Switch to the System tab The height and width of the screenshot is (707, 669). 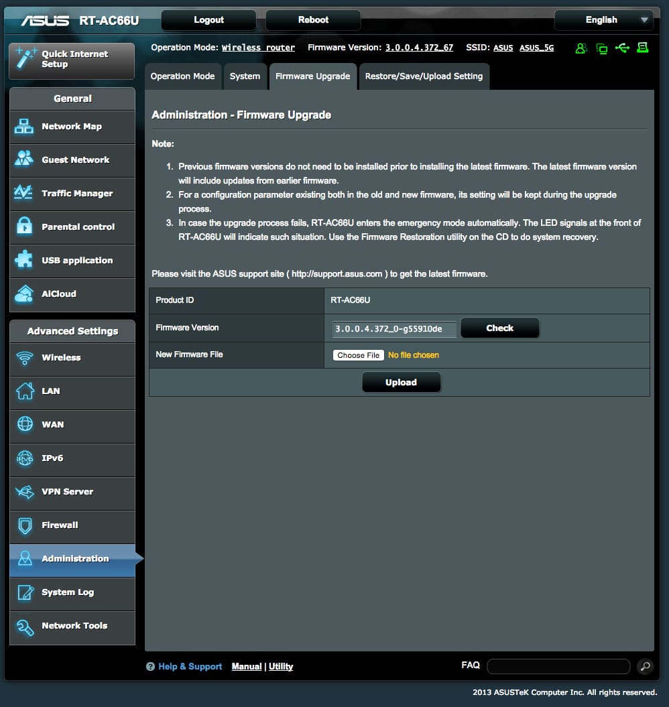(x=245, y=76)
